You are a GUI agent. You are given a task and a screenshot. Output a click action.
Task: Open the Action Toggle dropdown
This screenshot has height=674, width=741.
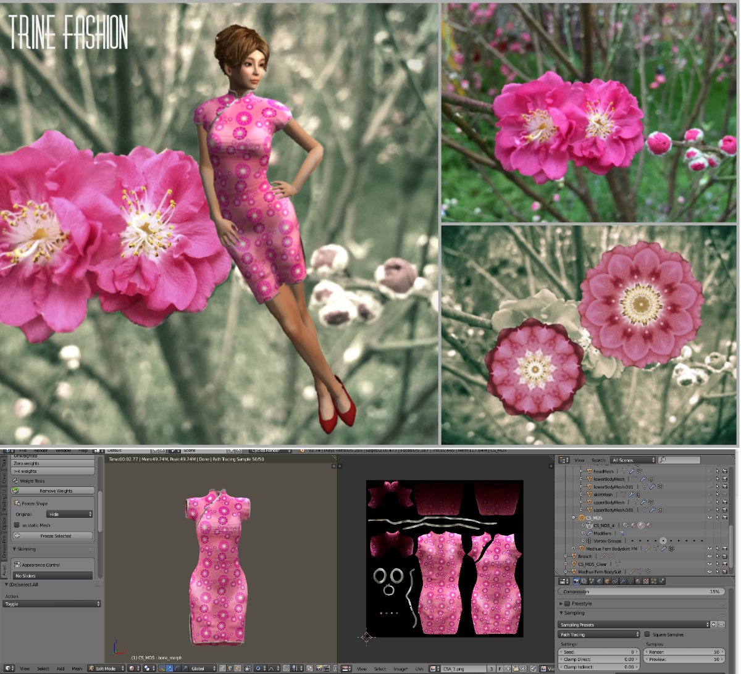[52, 604]
